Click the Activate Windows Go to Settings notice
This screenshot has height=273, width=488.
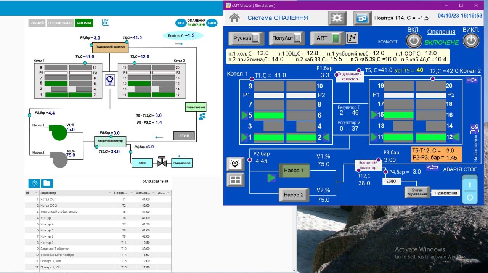point(430,253)
